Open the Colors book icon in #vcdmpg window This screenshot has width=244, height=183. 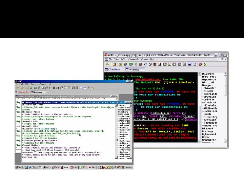(x=155, y=64)
